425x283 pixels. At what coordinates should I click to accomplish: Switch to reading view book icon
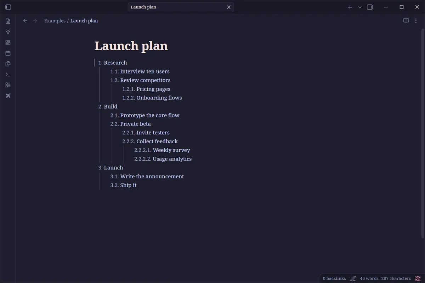(406, 21)
